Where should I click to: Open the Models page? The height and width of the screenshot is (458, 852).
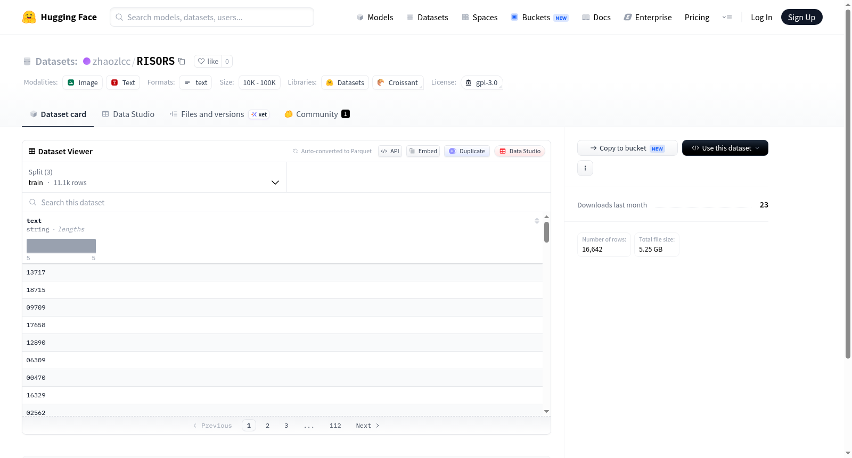[x=375, y=17]
